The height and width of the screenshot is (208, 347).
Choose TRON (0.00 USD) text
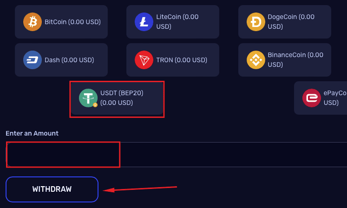(182, 60)
